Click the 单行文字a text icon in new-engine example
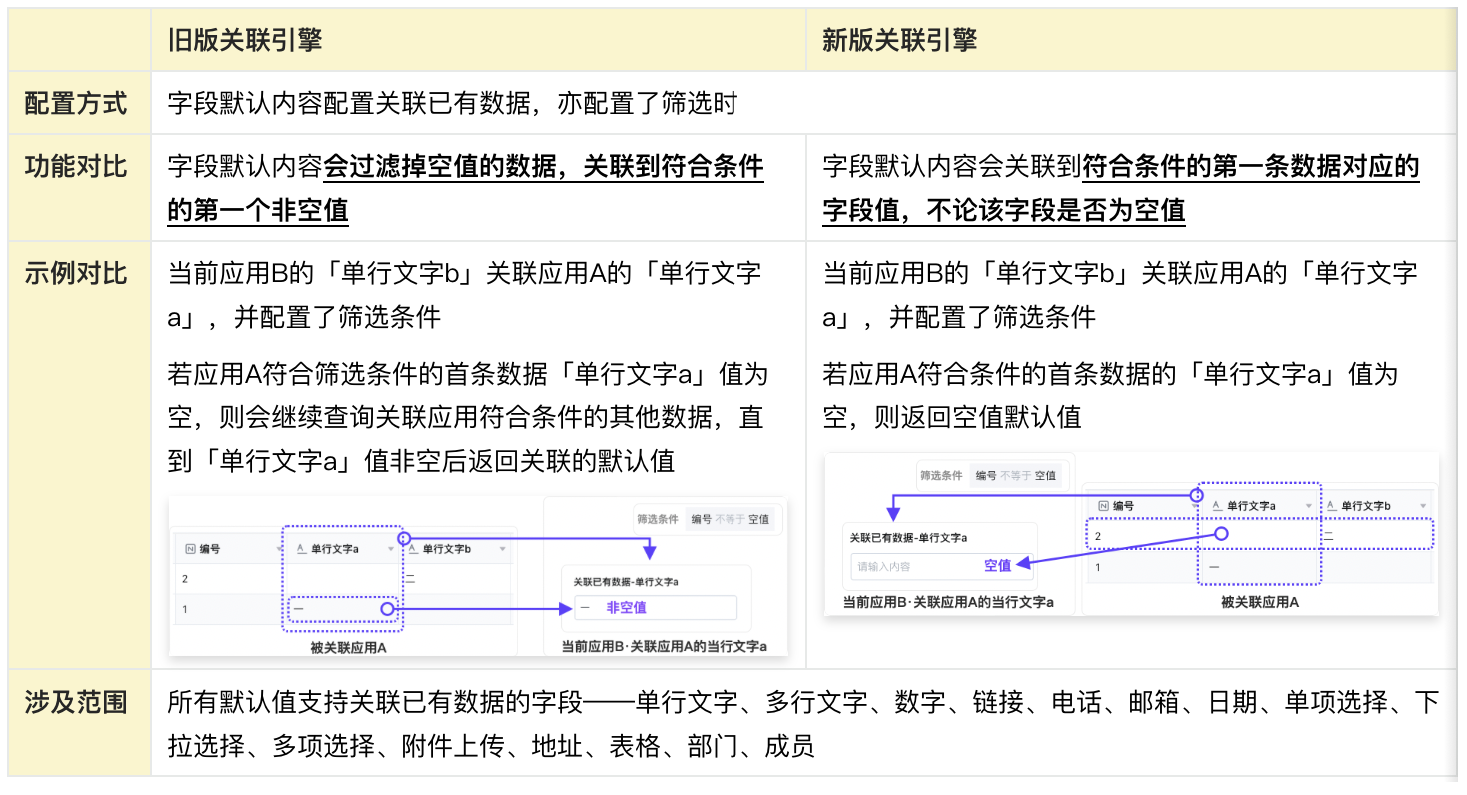This screenshot has width=1467, height=795. point(1217,506)
